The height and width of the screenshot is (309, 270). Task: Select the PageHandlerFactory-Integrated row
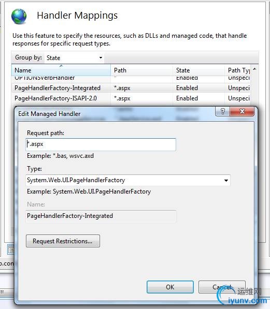(x=131, y=88)
